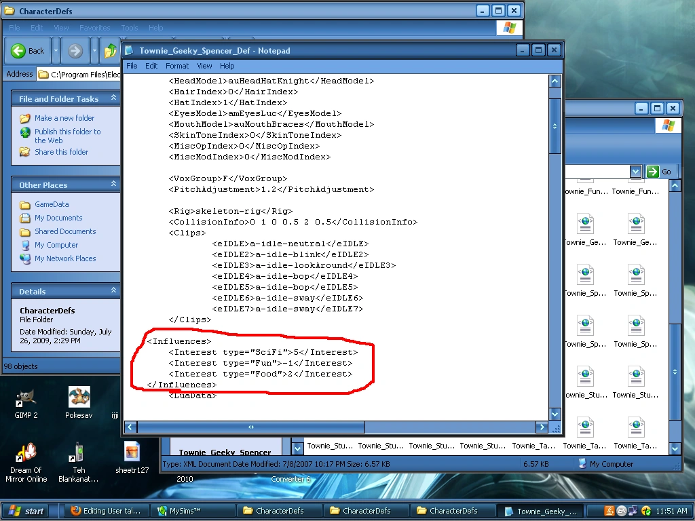Click the Up folder icon in CharacterDefs toolbar

point(109,51)
